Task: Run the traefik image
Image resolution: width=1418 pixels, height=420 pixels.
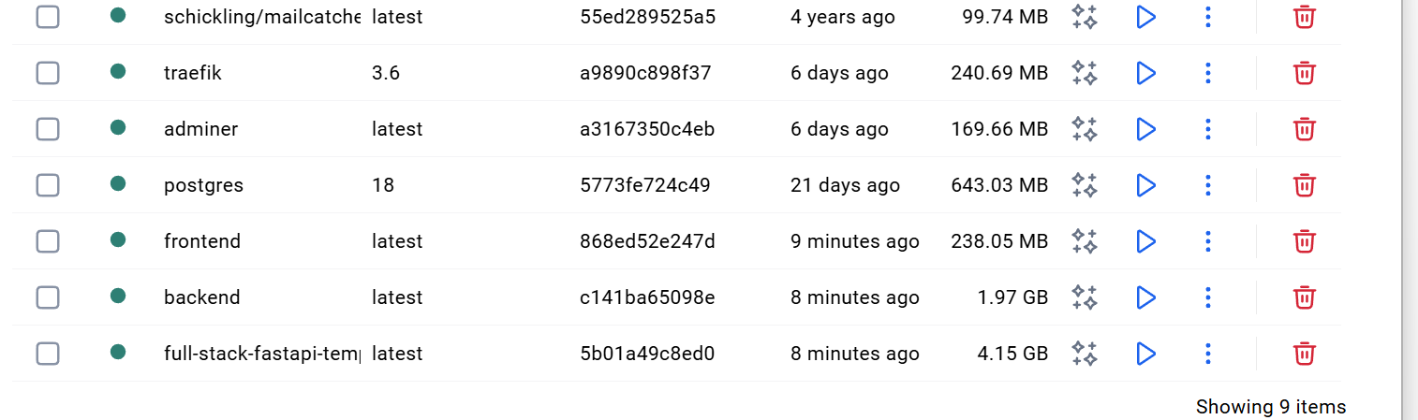Action: (1145, 73)
